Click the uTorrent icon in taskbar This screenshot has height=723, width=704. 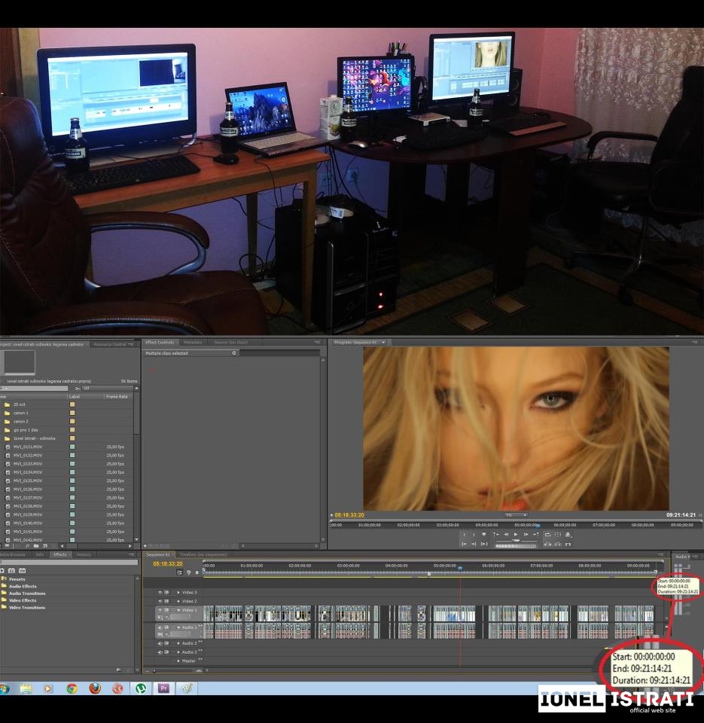coord(140,688)
